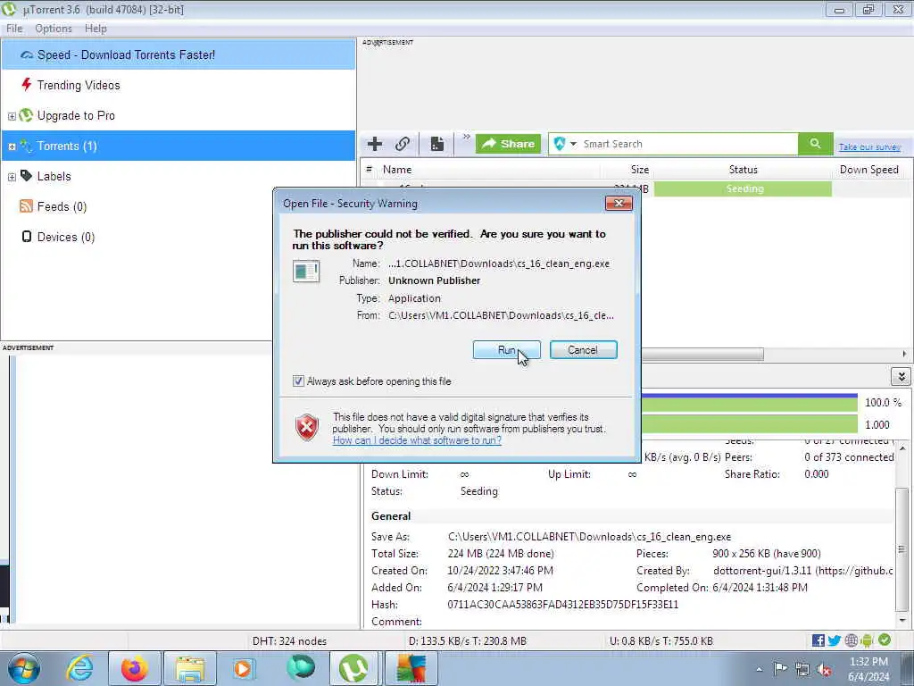Open the search provider shield dropdown
Image resolution: width=914 pixels, height=686 pixels.
click(564, 144)
